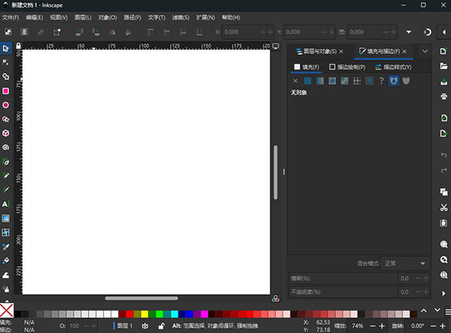Select the Selector arrow tool
This screenshot has width=451, height=333.
point(6,48)
